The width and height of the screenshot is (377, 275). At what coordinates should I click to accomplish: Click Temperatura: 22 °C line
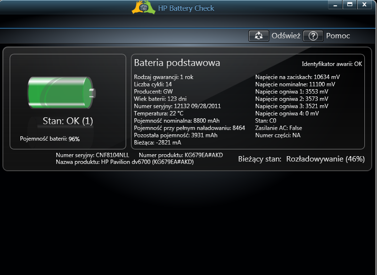click(x=159, y=113)
